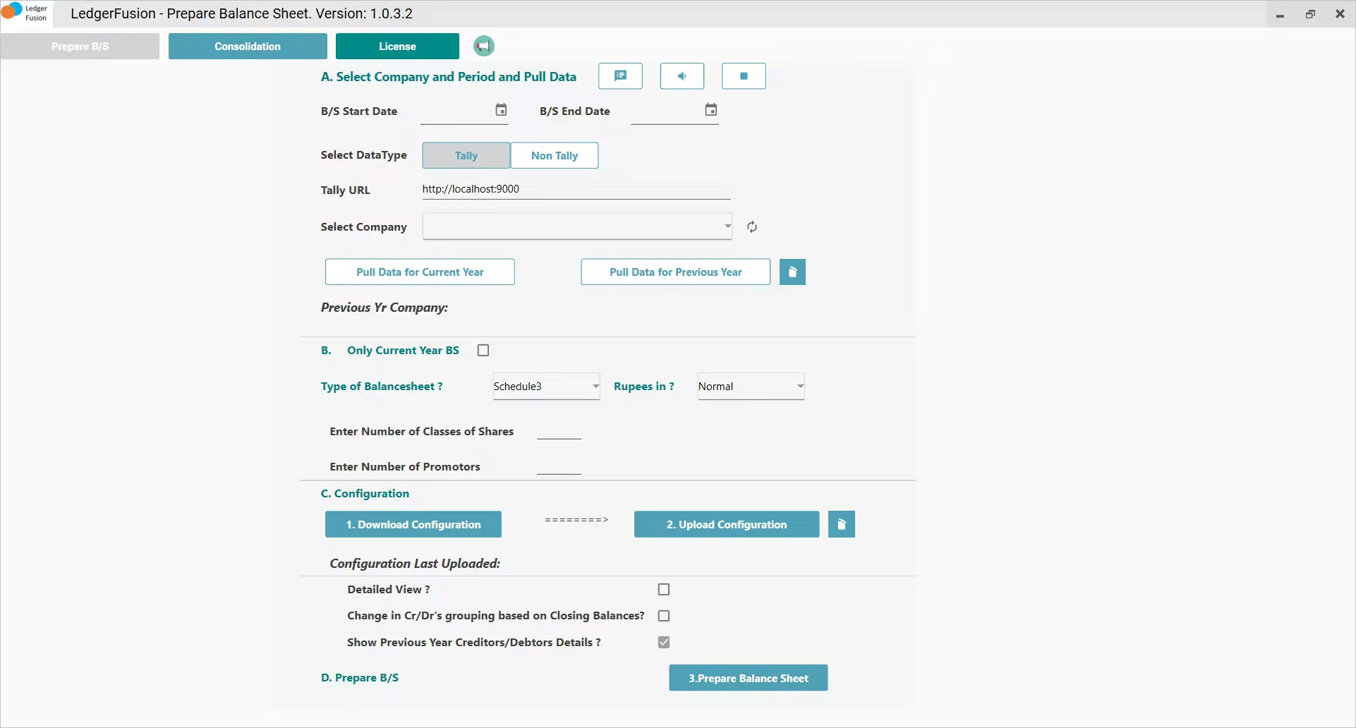Close the LedgerFusion window

coord(1340,14)
